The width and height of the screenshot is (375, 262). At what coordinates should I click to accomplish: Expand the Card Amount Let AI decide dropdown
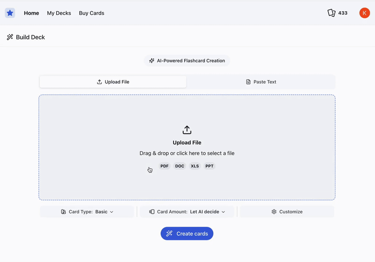click(207, 212)
